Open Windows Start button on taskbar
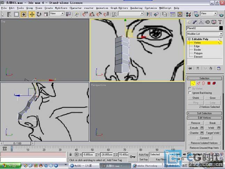 (10, 166)
